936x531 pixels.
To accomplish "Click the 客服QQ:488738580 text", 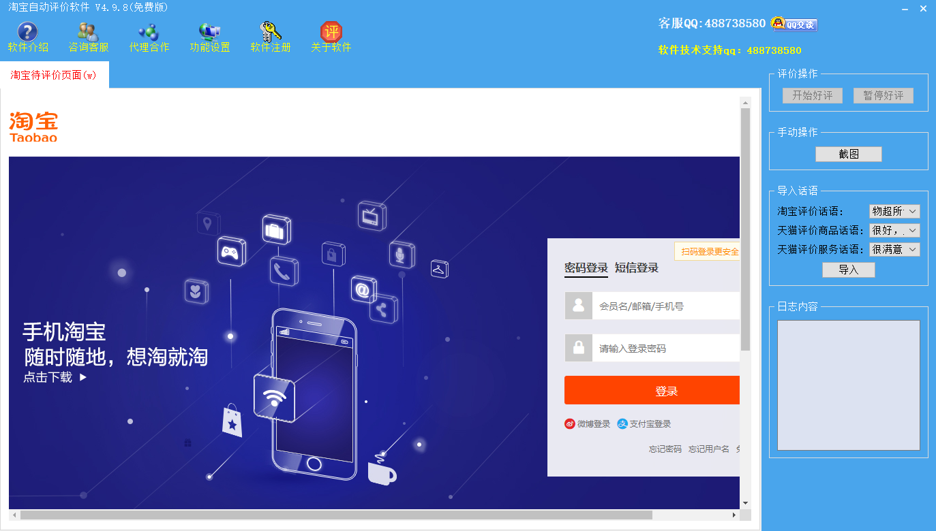I will [x=712, y=23].
